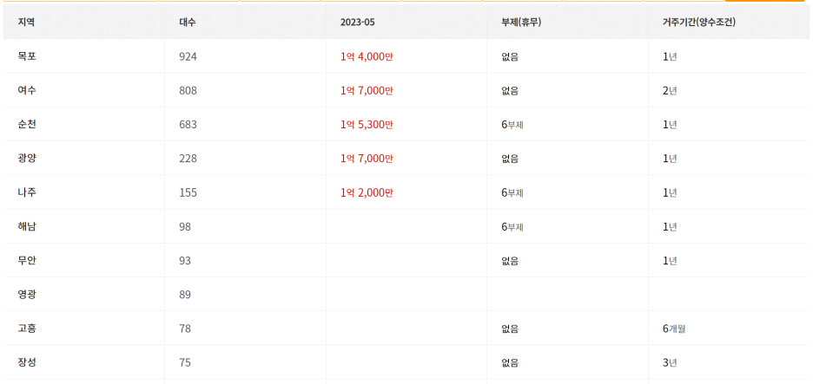Screen dimensions: 813x384
Task: Click 없음 in the 여수 row
Action: [x=510, y=91]
